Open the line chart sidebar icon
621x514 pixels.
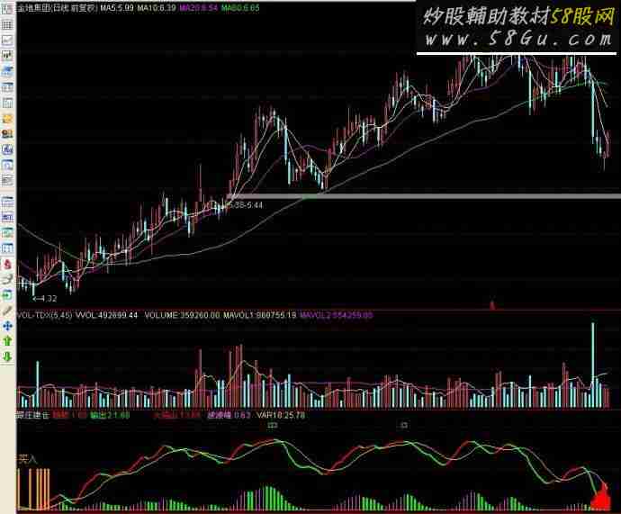click(7, 40)
